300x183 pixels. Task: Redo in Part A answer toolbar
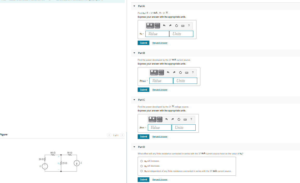tap(170, 26)
